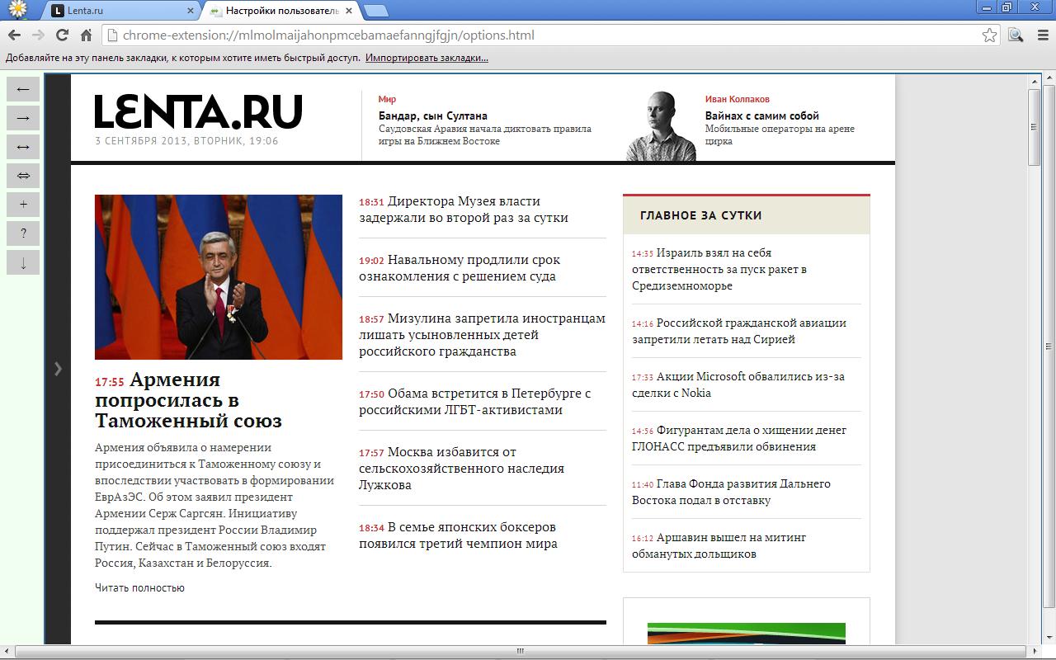Open news Глава Фонда развития Дальнего Востока

[x=731, y=492]
